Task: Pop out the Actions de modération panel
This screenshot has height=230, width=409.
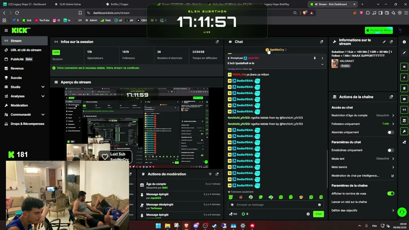Action: tap(217, 174)
